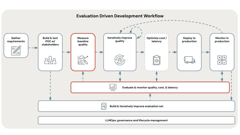Image resolution: width=240 pixels, height=135 pixels.
Task: Click the LLMOps governance and lifecycle management bar
Action: click(136, 120)
